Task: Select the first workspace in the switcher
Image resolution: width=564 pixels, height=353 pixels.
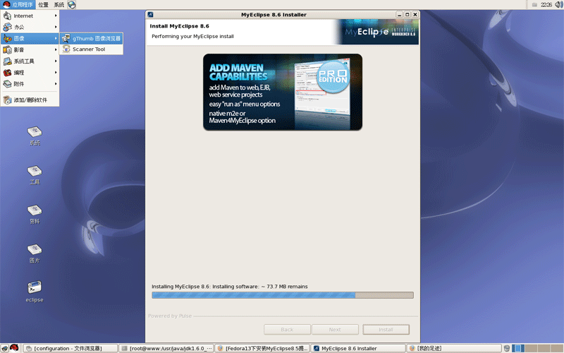Action: (518, 348)
